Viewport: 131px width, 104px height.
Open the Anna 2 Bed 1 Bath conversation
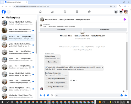pos(18,30)
